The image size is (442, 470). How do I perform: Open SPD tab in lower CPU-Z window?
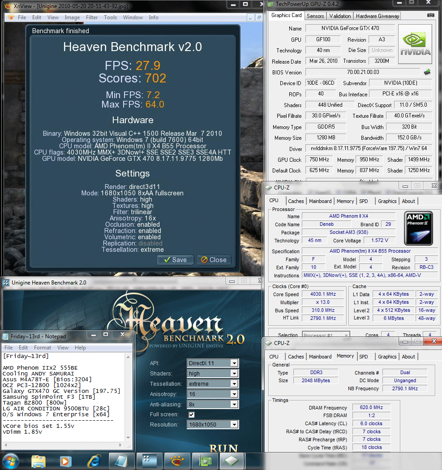click(x=364, y=357)
